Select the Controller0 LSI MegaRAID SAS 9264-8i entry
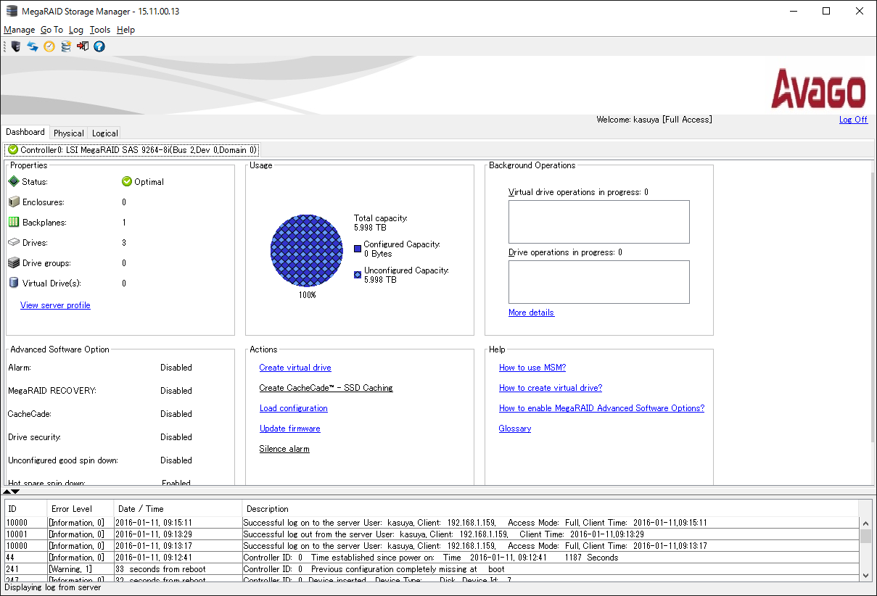877x596 pixels. point(131,150)
